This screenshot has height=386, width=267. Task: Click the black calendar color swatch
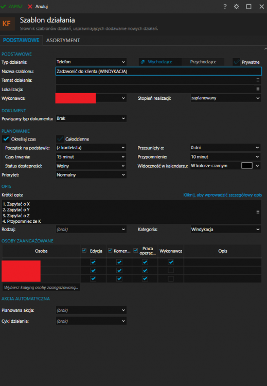point(247,166)
